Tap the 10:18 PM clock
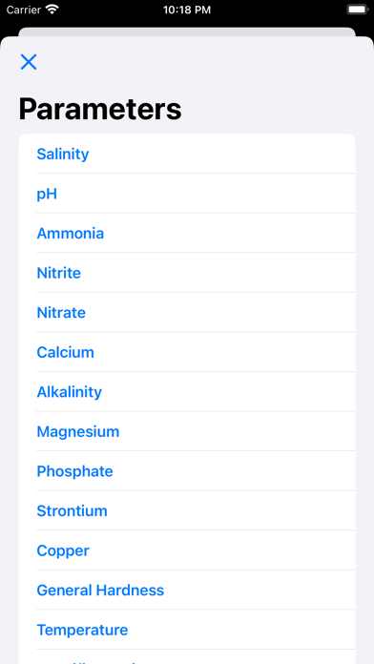 click(x=187, y=10)
